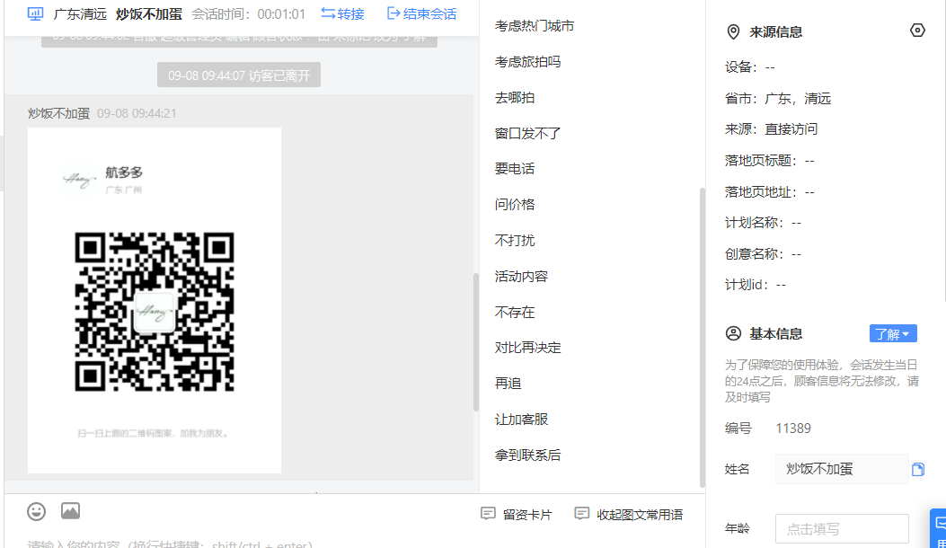The height and width of the screenshot is (548, 946).
Task: Click the 访客已离开 system notice
Action: tap(239, 75)
